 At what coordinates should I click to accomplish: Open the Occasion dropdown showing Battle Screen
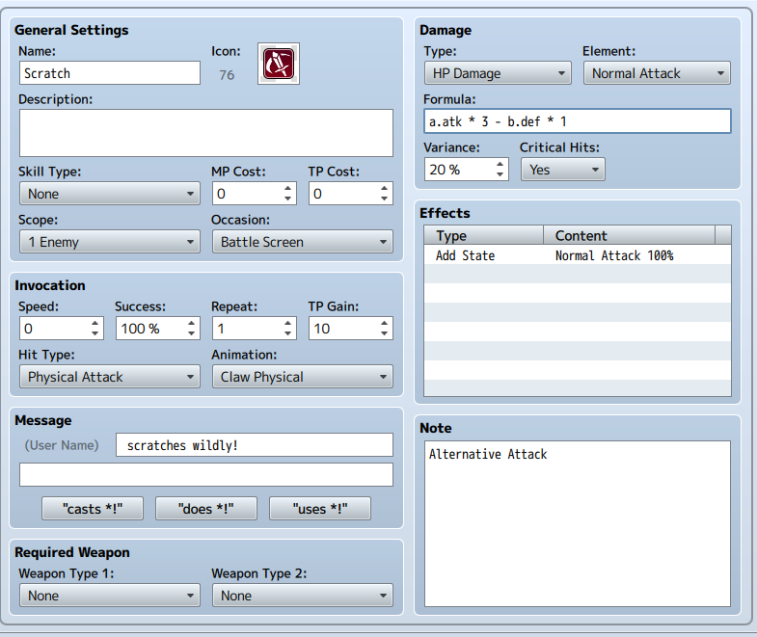(x=302, y=242)
